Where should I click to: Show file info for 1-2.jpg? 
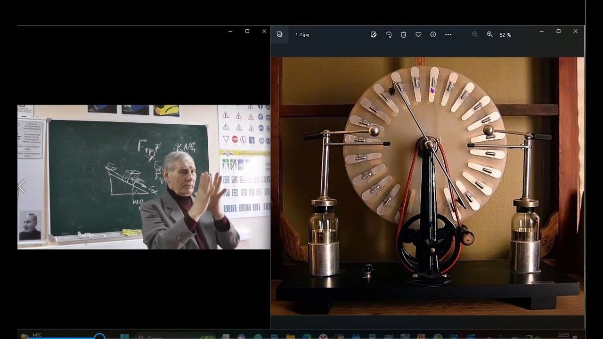(433, 34)
